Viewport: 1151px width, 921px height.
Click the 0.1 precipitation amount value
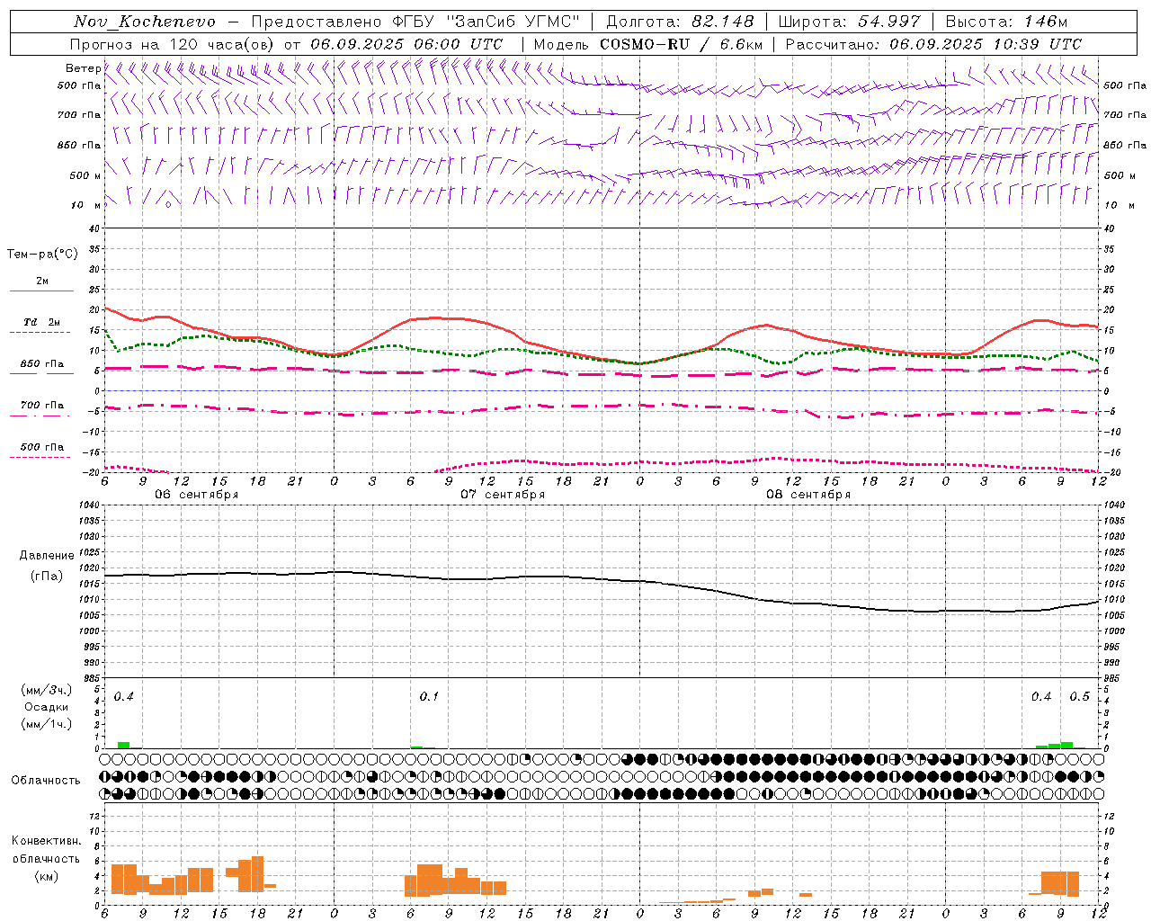pyautogui.click(x=429, y=697)
